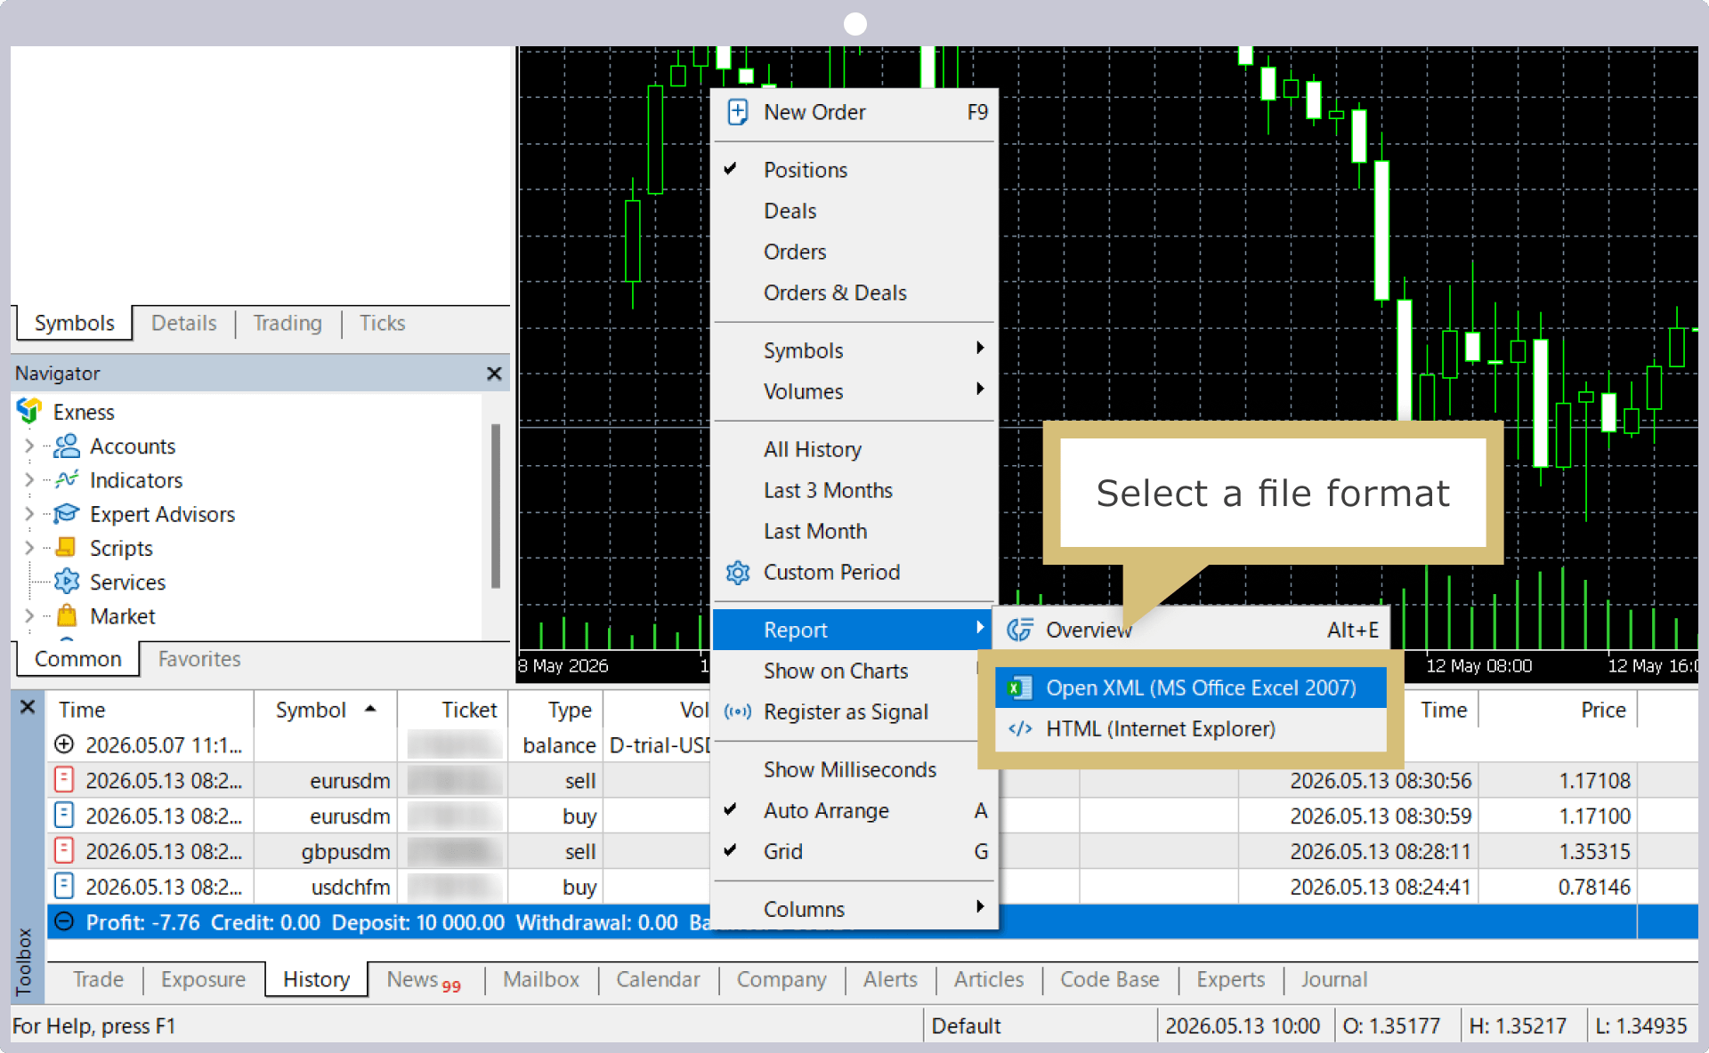1709x1053 pixels.
Task: Open the Favorites tab in Navigator
Action: point(199,659)
